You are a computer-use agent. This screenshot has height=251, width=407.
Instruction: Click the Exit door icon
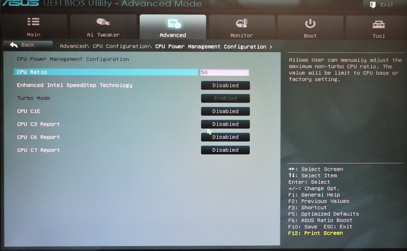pyautogui.click(x=373, y=5)
